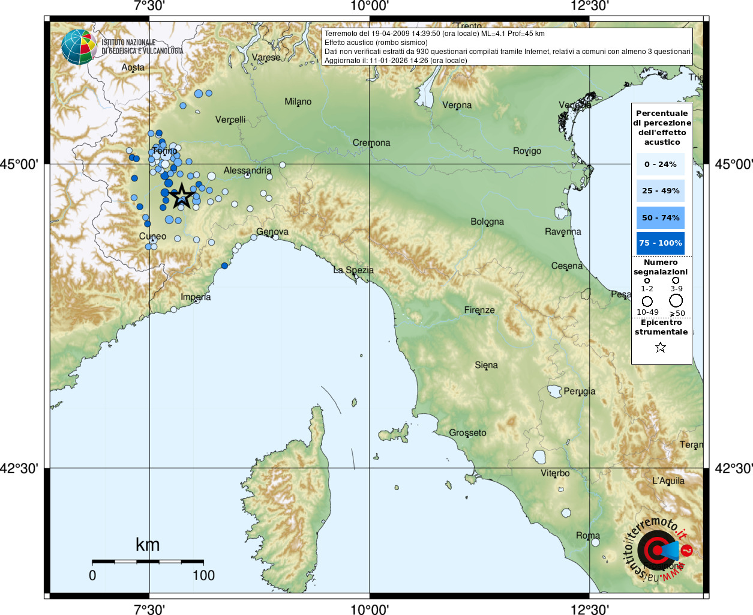
Task: Click the 'Aggiornato il: 11-01-2026' line
Action: [x=396, y=61]
